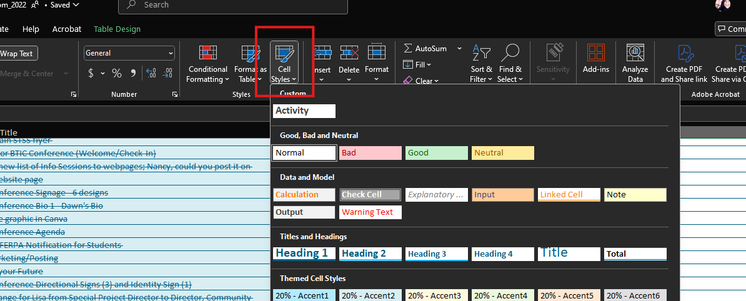Viewport: 746px width, 301px height.
Task: Apply 20% - Accent5 style
Action: point(569,295)
